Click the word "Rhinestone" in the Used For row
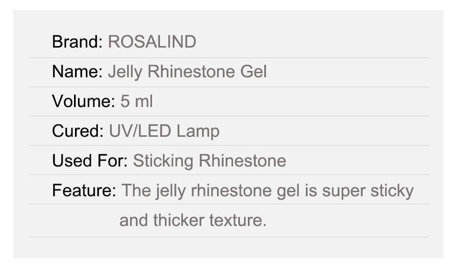This screenshot has height=279, width=457. click(242, 161)
